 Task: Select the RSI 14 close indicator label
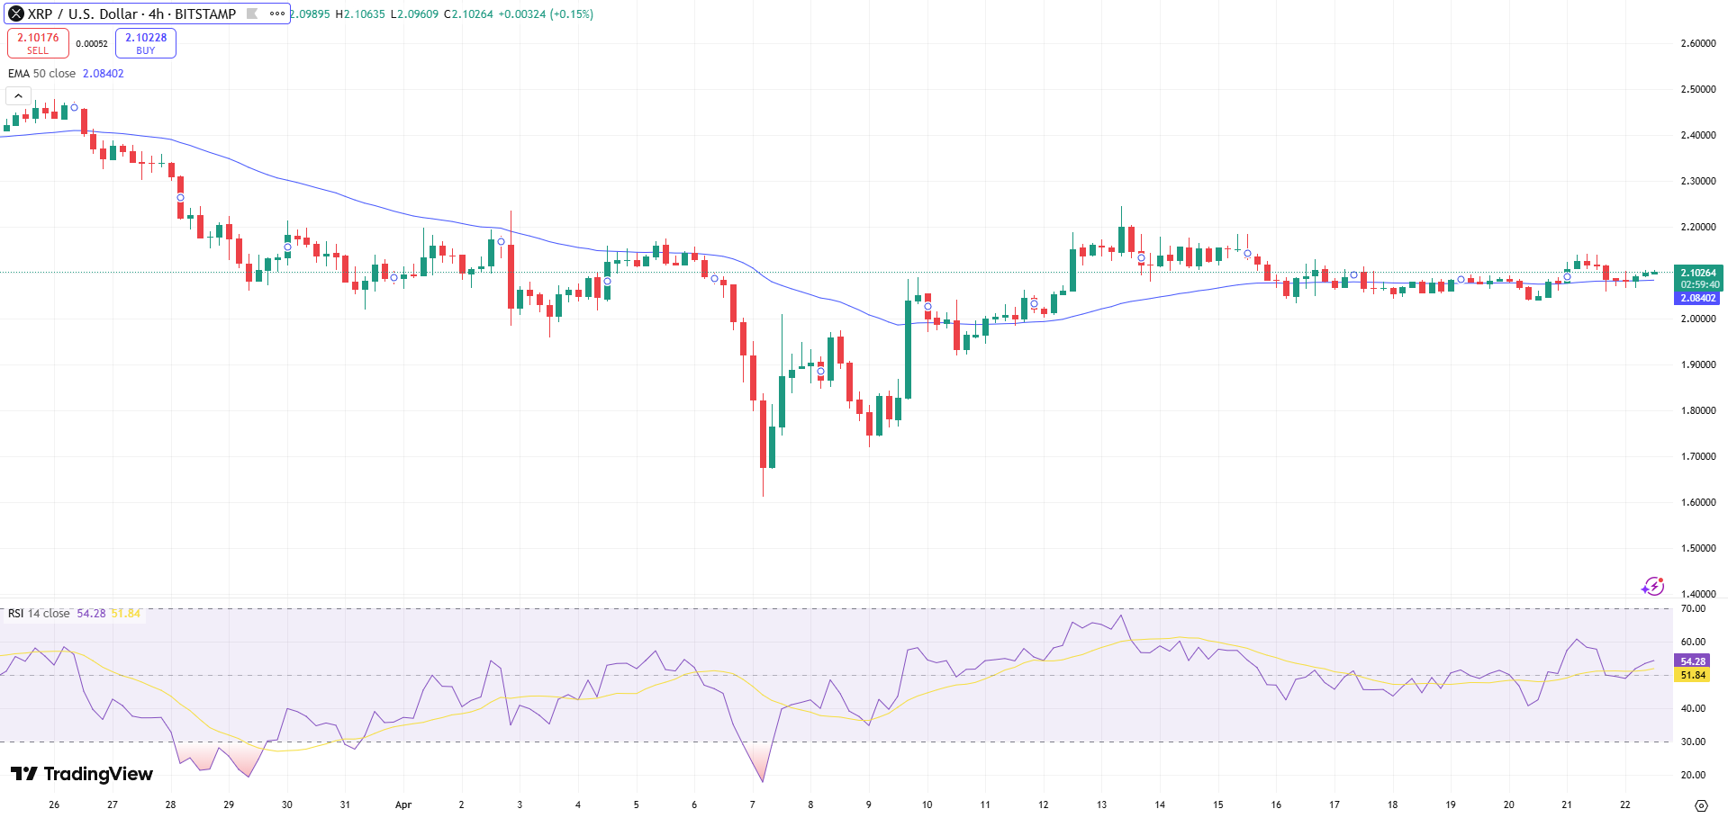click(x=39, y=614)
